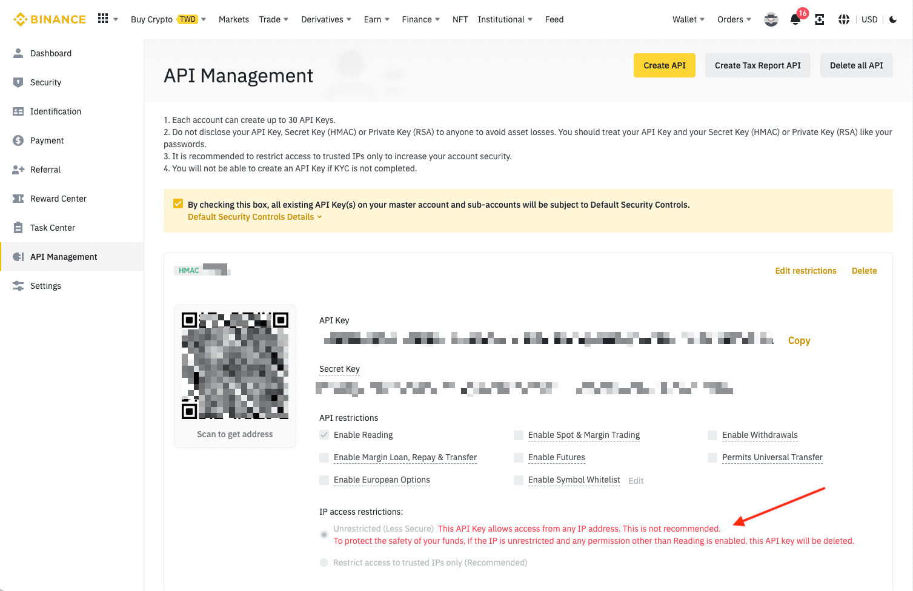Uncheck the Default Security Controls checkbox
The height and width of the screenshot is (591, 913).
[x=178, y=204]
